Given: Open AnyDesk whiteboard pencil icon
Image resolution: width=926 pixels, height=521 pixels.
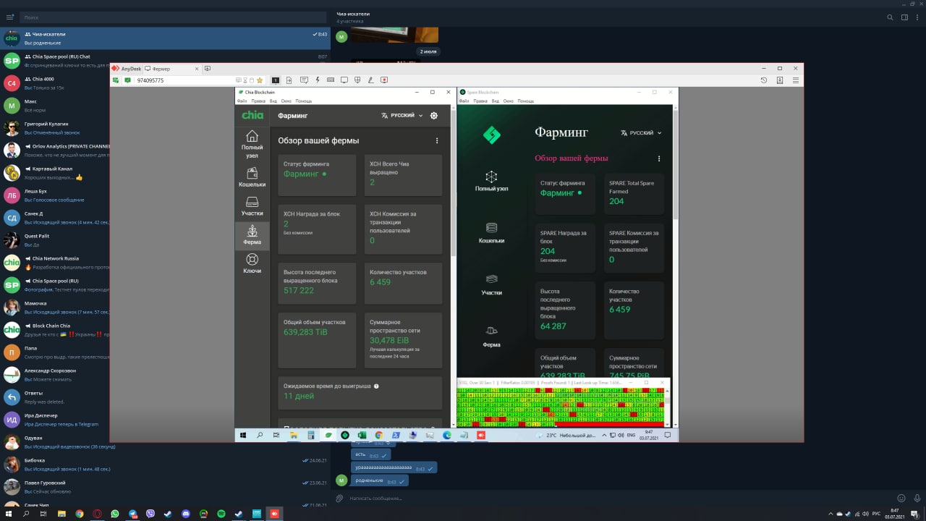Looking at the screenshot, I should coord(370,80).
